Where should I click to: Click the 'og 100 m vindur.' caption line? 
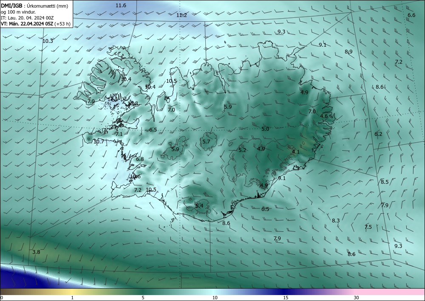click(x=18, y=12)
